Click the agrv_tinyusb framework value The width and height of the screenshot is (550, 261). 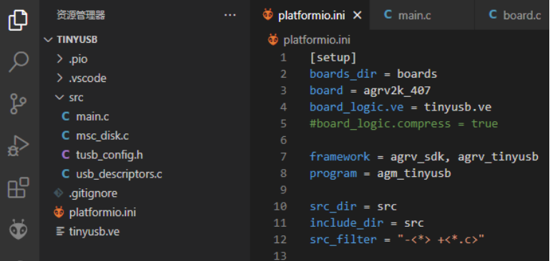[498, 156]
